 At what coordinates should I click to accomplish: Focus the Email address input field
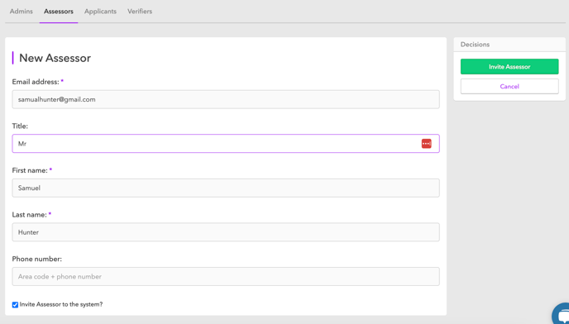click(x=226, y=99)
